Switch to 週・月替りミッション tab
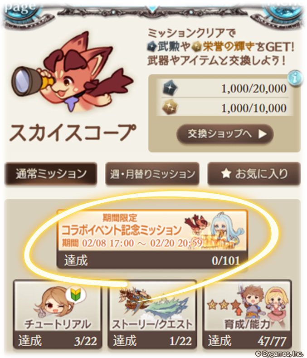This screenshot has height=358, width=307. coord(152,174)
